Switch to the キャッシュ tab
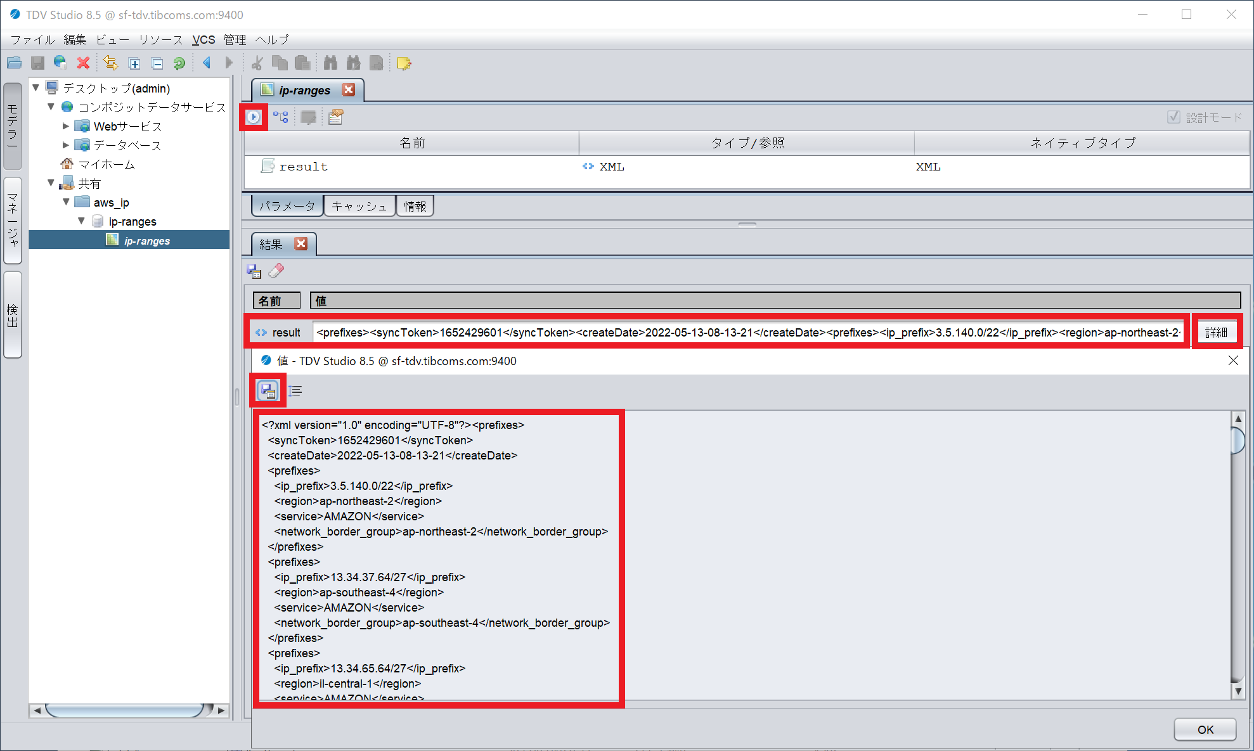1254x751 pixels. click(359, 206)
